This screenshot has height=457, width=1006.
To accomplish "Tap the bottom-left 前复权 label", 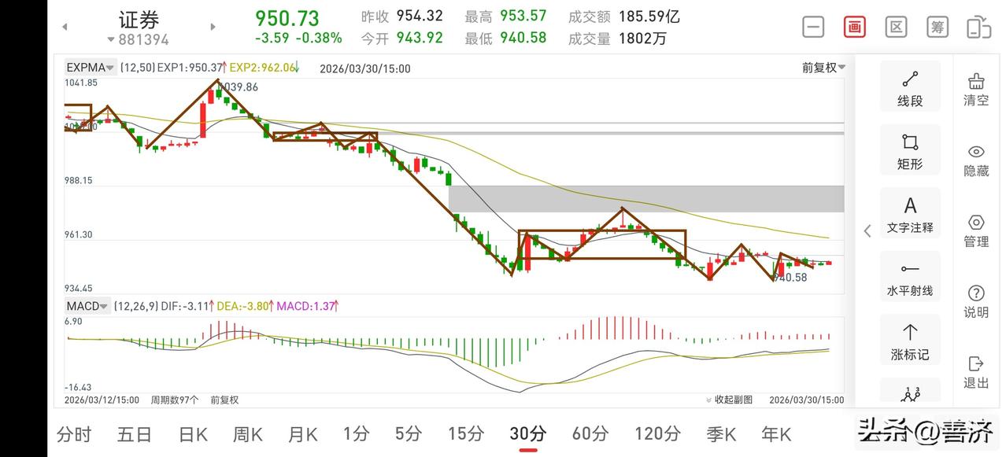I will pos(224,400).
